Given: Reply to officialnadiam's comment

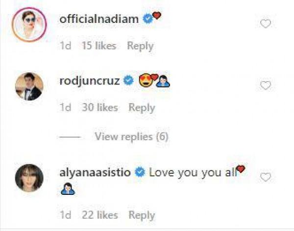Looking at the screenshot, I should [140, 46].
